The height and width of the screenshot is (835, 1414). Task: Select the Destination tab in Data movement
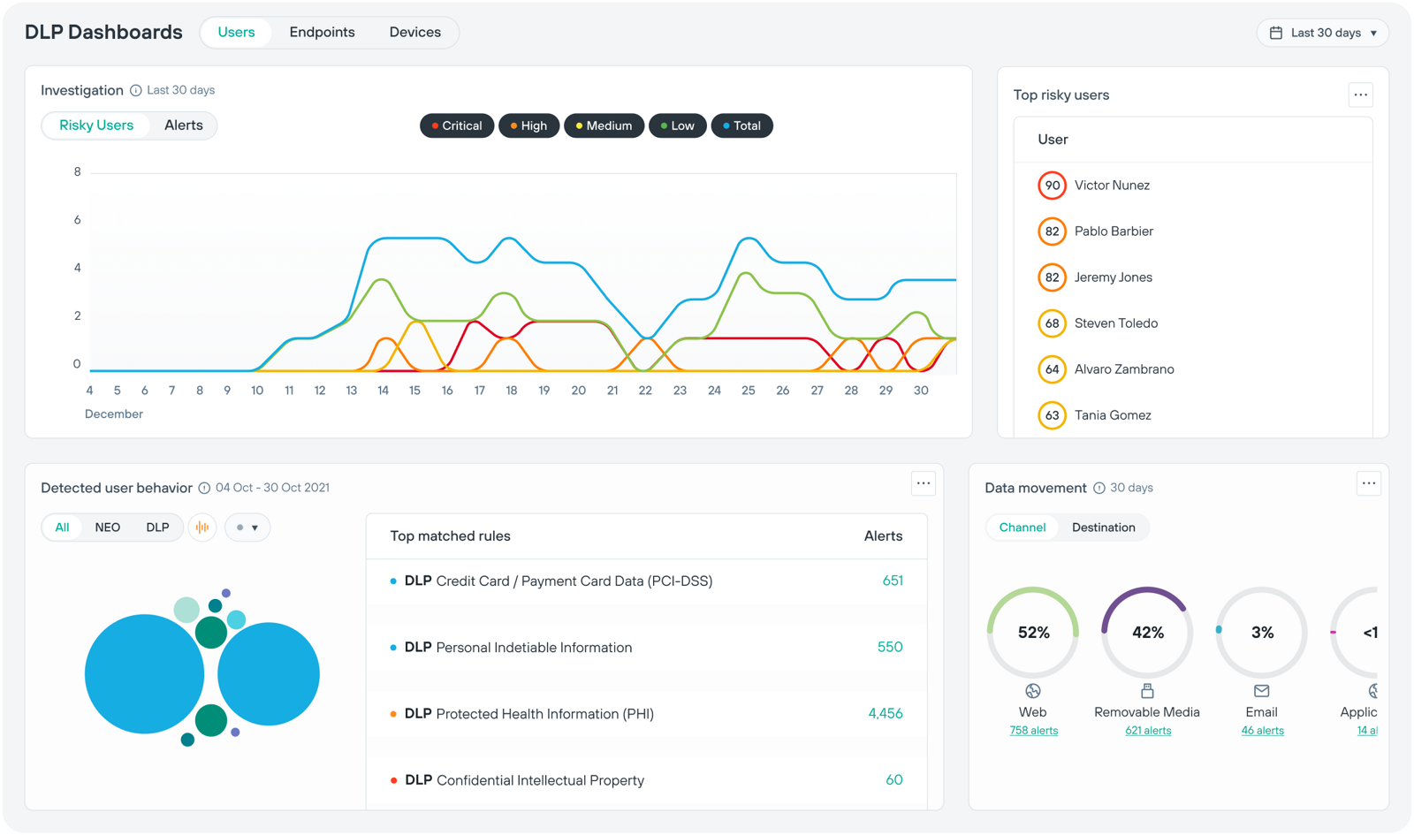point(1104,528)
